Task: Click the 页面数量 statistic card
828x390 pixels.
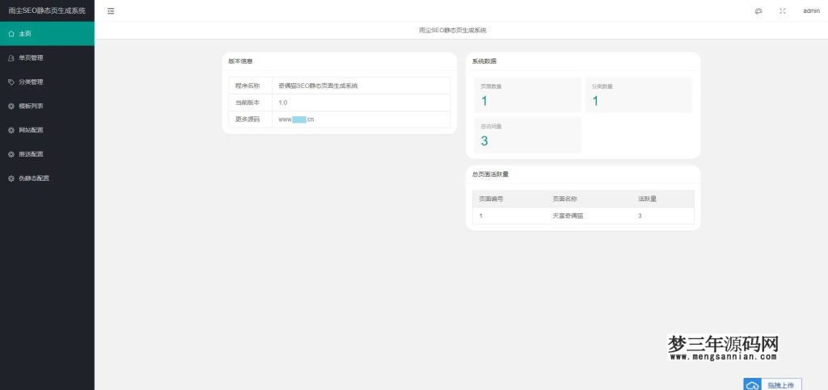Action: (527, 94)
